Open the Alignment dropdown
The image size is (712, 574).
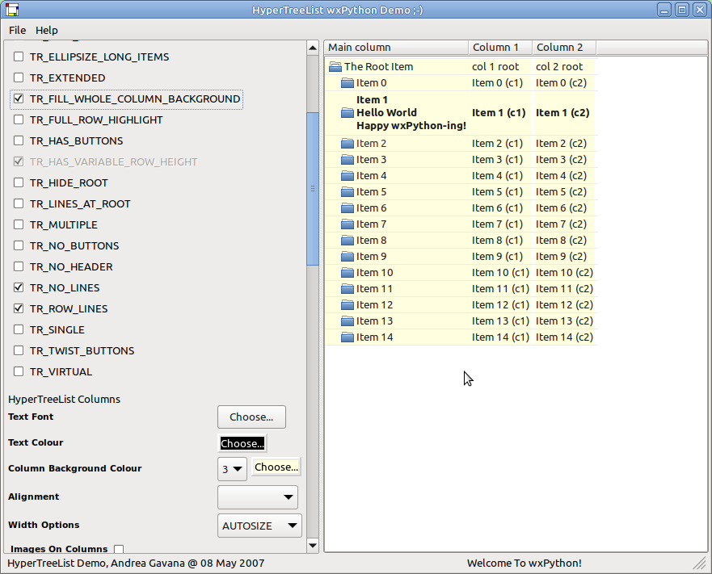point(258,497)
